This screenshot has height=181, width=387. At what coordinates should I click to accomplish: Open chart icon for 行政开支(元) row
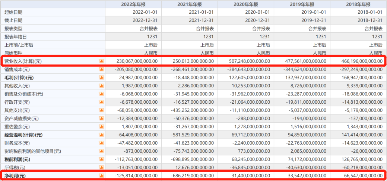coord(101,102)
